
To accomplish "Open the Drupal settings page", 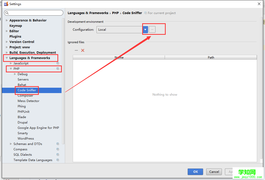I will click(22, 122).
